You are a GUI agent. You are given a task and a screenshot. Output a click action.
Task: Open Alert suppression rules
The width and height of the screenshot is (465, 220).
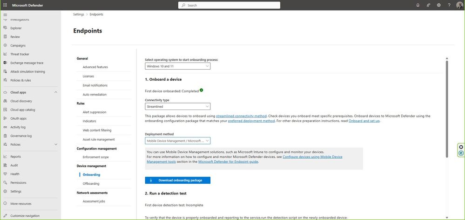(94, 112)
